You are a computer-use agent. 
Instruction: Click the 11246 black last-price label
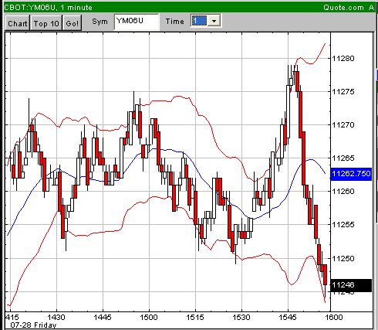coord(351,285)
